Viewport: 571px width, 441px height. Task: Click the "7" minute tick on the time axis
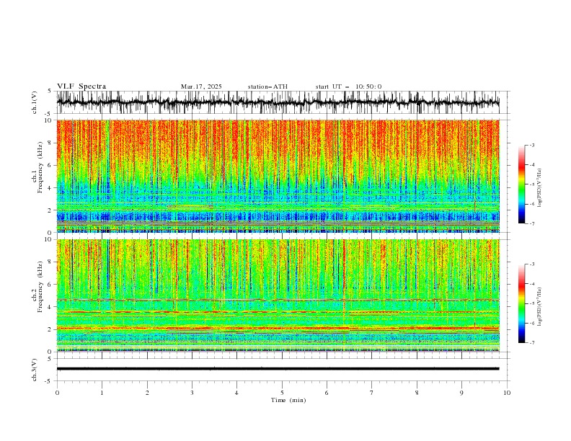[372, 393]
